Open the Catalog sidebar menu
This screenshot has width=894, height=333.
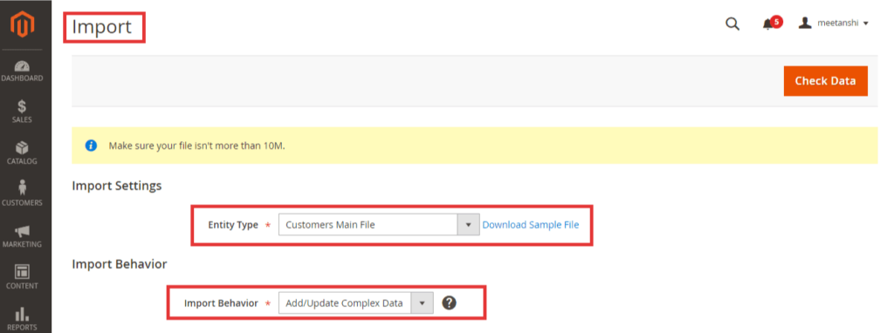point(22,153)
